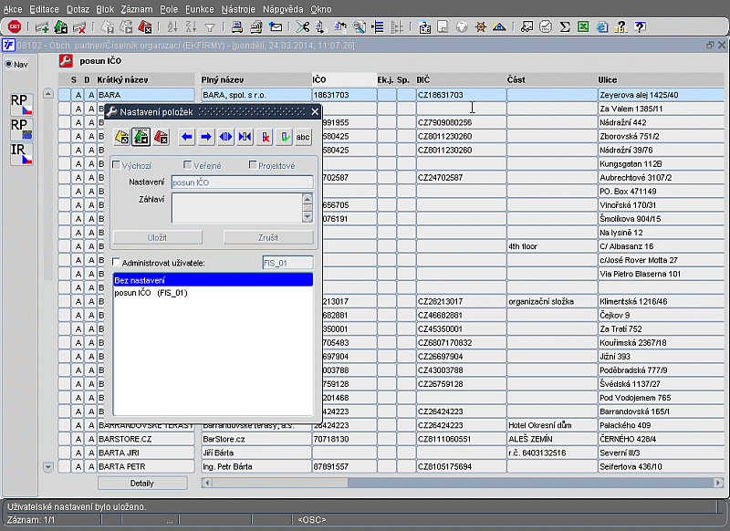Click the show column green check icon
Image resolution: width=730 pixels, height=531 pixels.
pos(284,137)
